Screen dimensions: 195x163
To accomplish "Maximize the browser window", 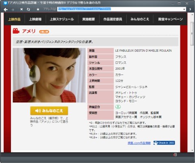I will pyautogui.click(x=179, y=3).
